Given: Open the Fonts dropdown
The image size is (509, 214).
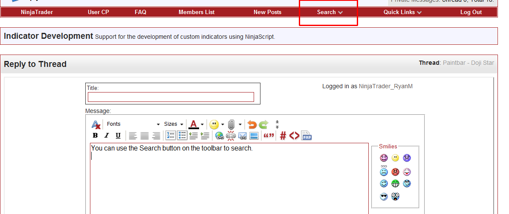Looking at the screenshot, I should click(133, 124).
